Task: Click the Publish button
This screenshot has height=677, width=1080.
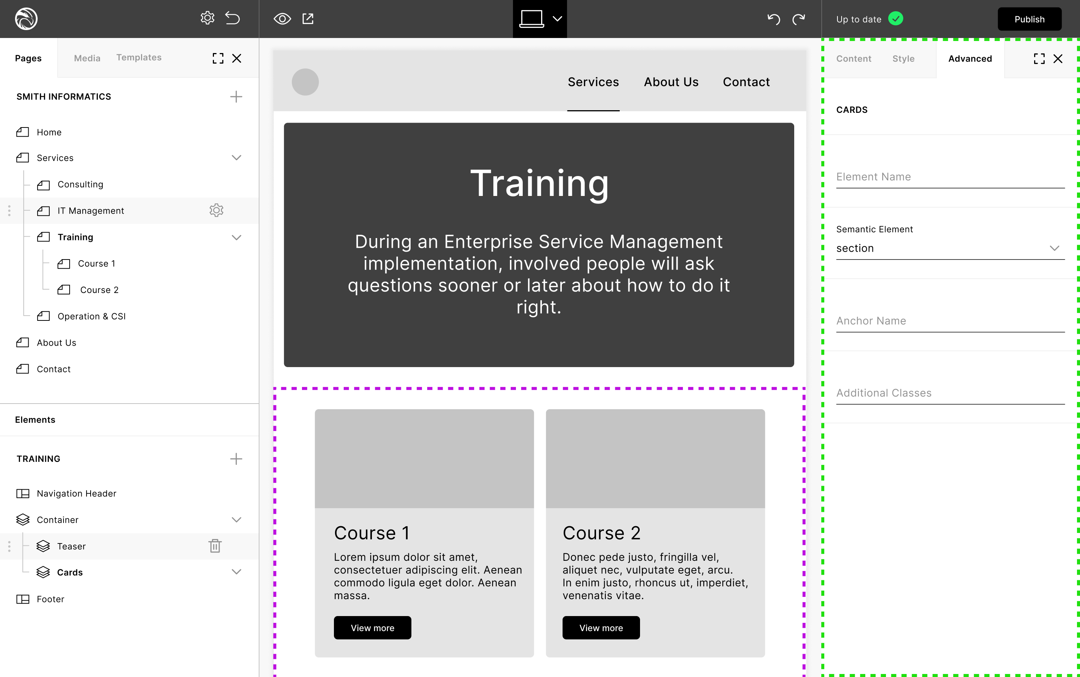Action: tap(1029, 19)
